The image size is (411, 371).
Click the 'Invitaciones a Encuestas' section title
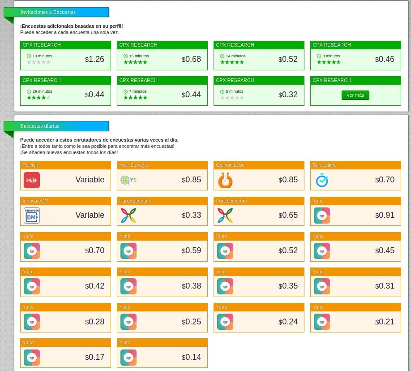(48, 12)
